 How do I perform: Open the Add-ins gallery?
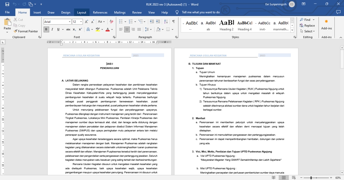pyautogui.click(x=326, y=25)
